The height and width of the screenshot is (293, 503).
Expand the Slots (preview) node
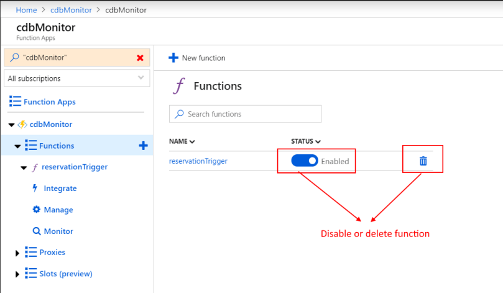pos(17,274)
